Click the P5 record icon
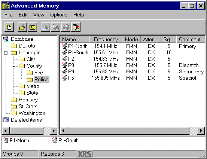The width and height of the screenshot is (207, 159). pos(64,77)
